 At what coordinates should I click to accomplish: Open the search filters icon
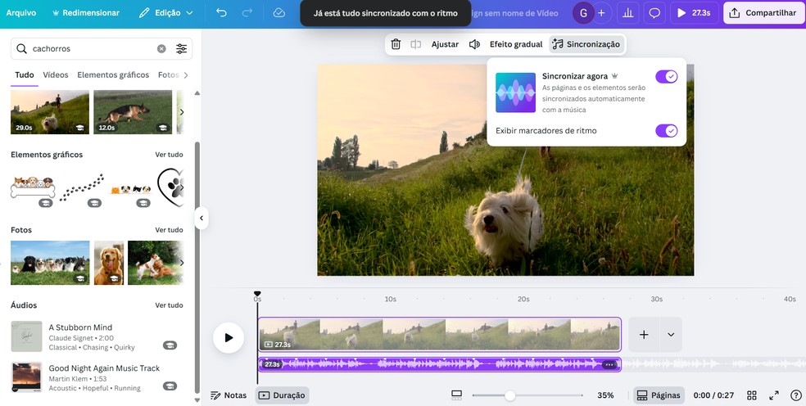182,49
